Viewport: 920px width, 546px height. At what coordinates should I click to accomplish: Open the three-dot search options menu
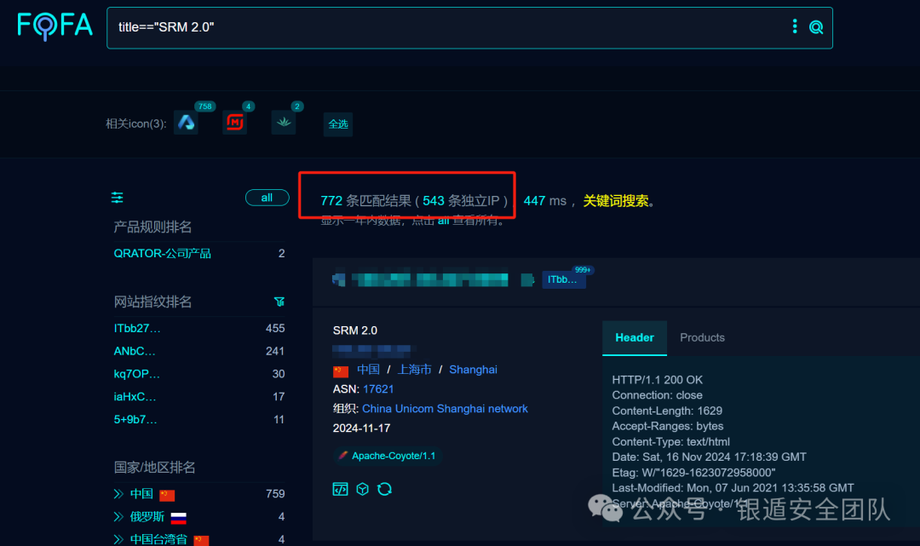tap(795, 26)
